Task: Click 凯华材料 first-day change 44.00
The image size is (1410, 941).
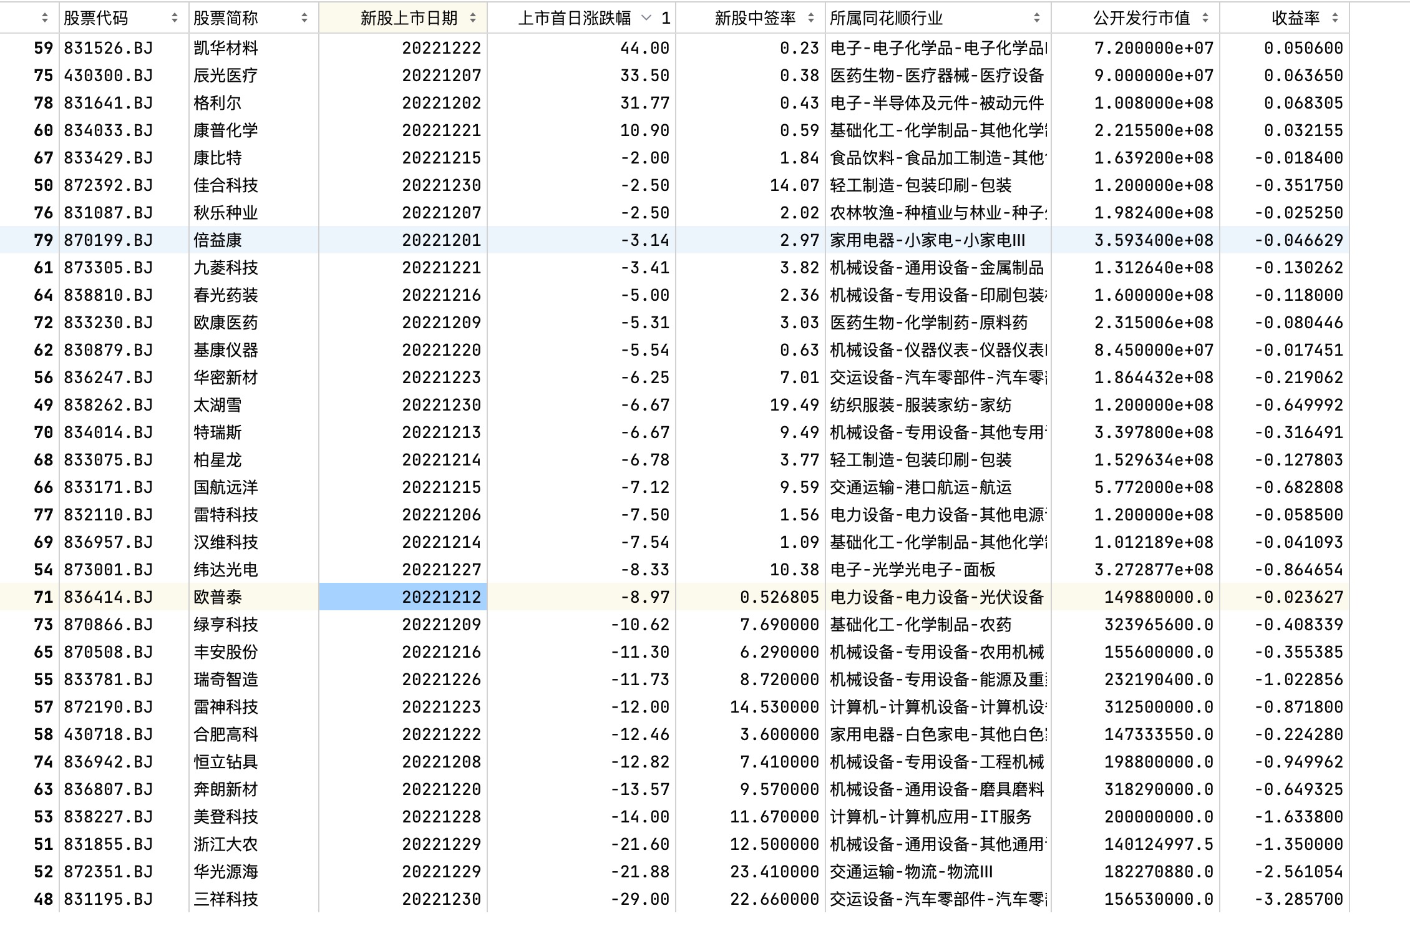Action: (x=644, y=48)
